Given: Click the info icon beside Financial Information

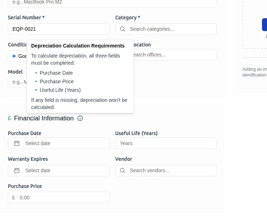Looking at the screenshot, I should [x=80, y=118].
